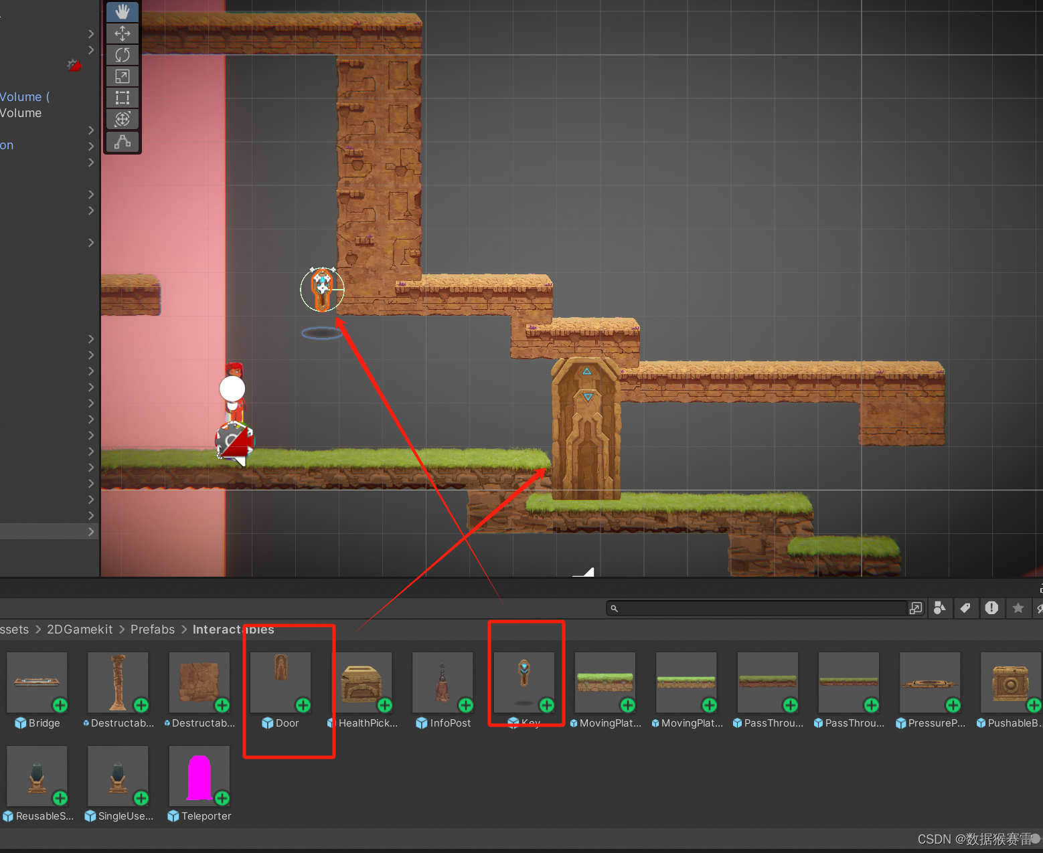This screenshot has height=853, width=1043.
Task: Click the project search field
Action: pos(756,608)
